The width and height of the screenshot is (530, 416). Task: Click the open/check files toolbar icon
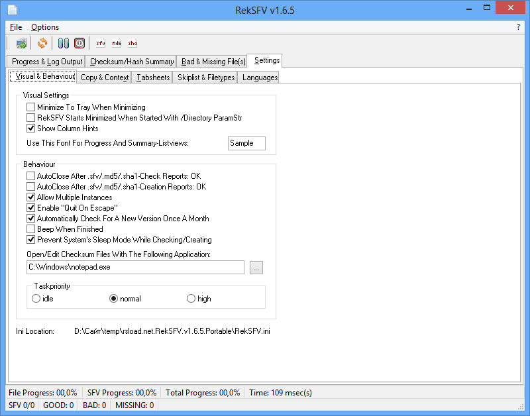pos(21,43)
